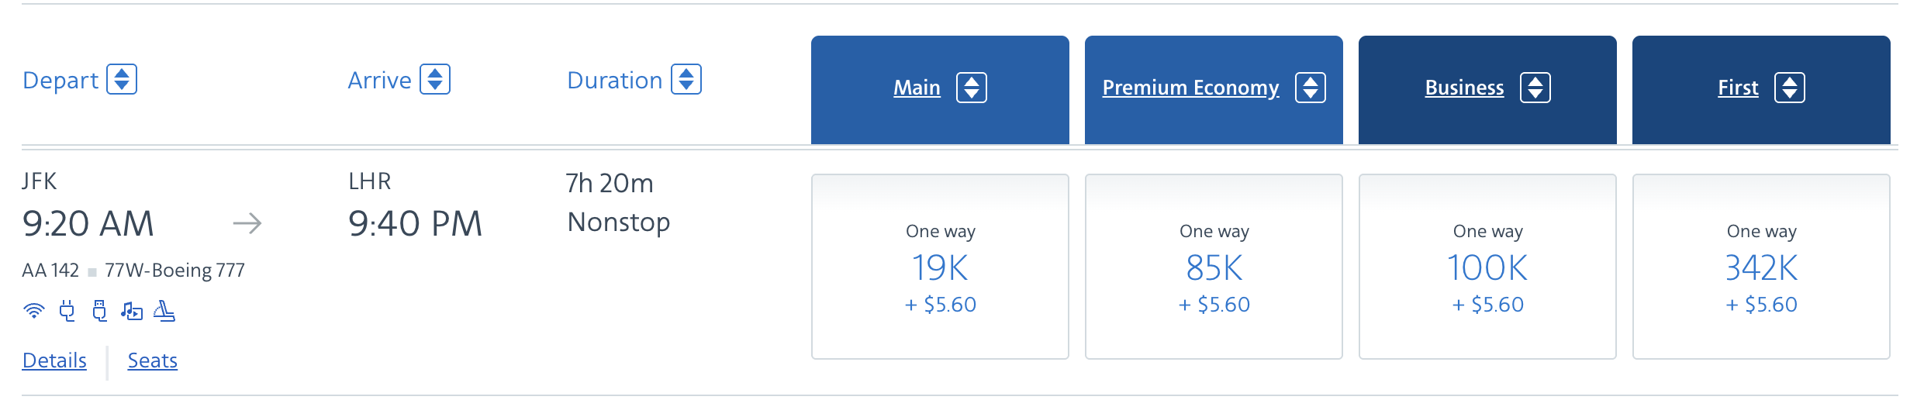Image resolution: width=1917 pixels, height=400 pixels.
Task: Click the power outlet amenity icon
Action: pos(67,311)
